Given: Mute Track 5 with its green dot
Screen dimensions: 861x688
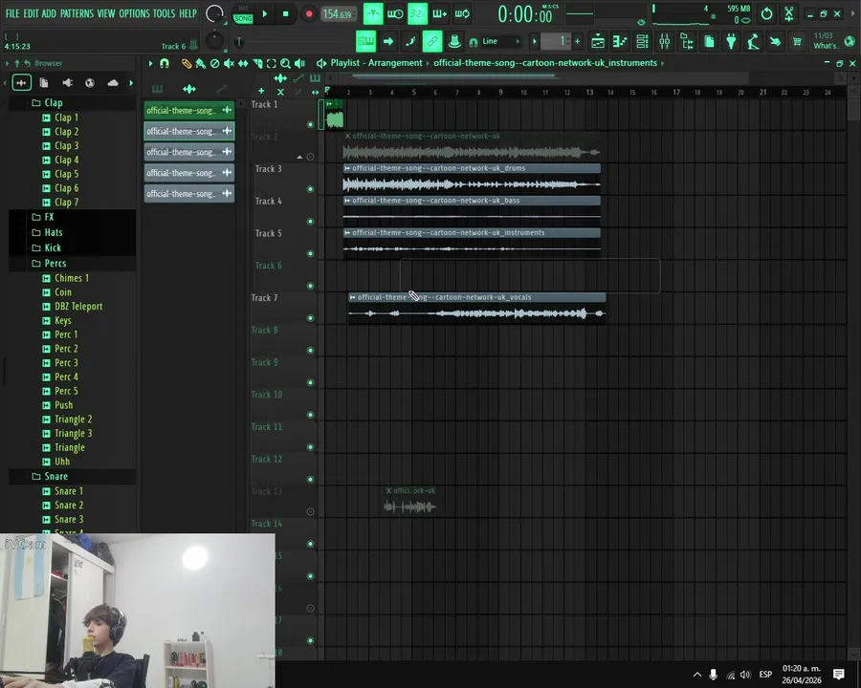Looking at the screenshot, I should pos(310,253).
